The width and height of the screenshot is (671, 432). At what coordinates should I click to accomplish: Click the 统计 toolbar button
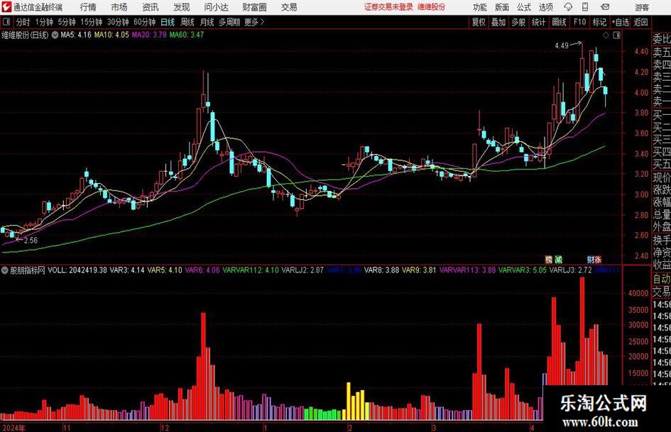tap(538, 22)
